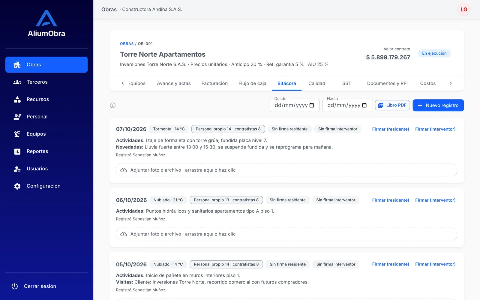Click the Personal workers icon
This screenshot has height=300, width=480.
coord(17,117)
